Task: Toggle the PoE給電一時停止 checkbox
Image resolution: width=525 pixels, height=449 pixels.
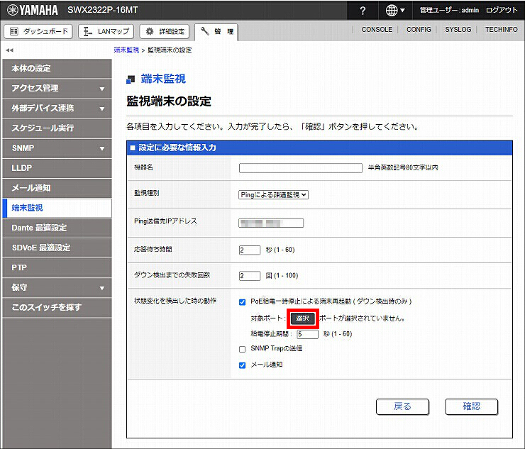Action: (x=243, y=302)
